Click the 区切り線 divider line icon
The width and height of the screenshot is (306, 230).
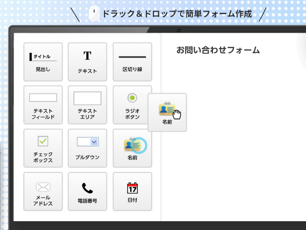pyautogui.click(x=132, y=57)
